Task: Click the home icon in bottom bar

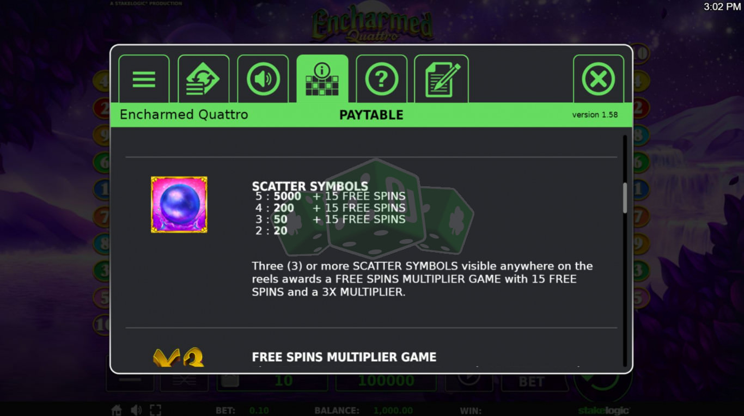Action: coord(116,410)
